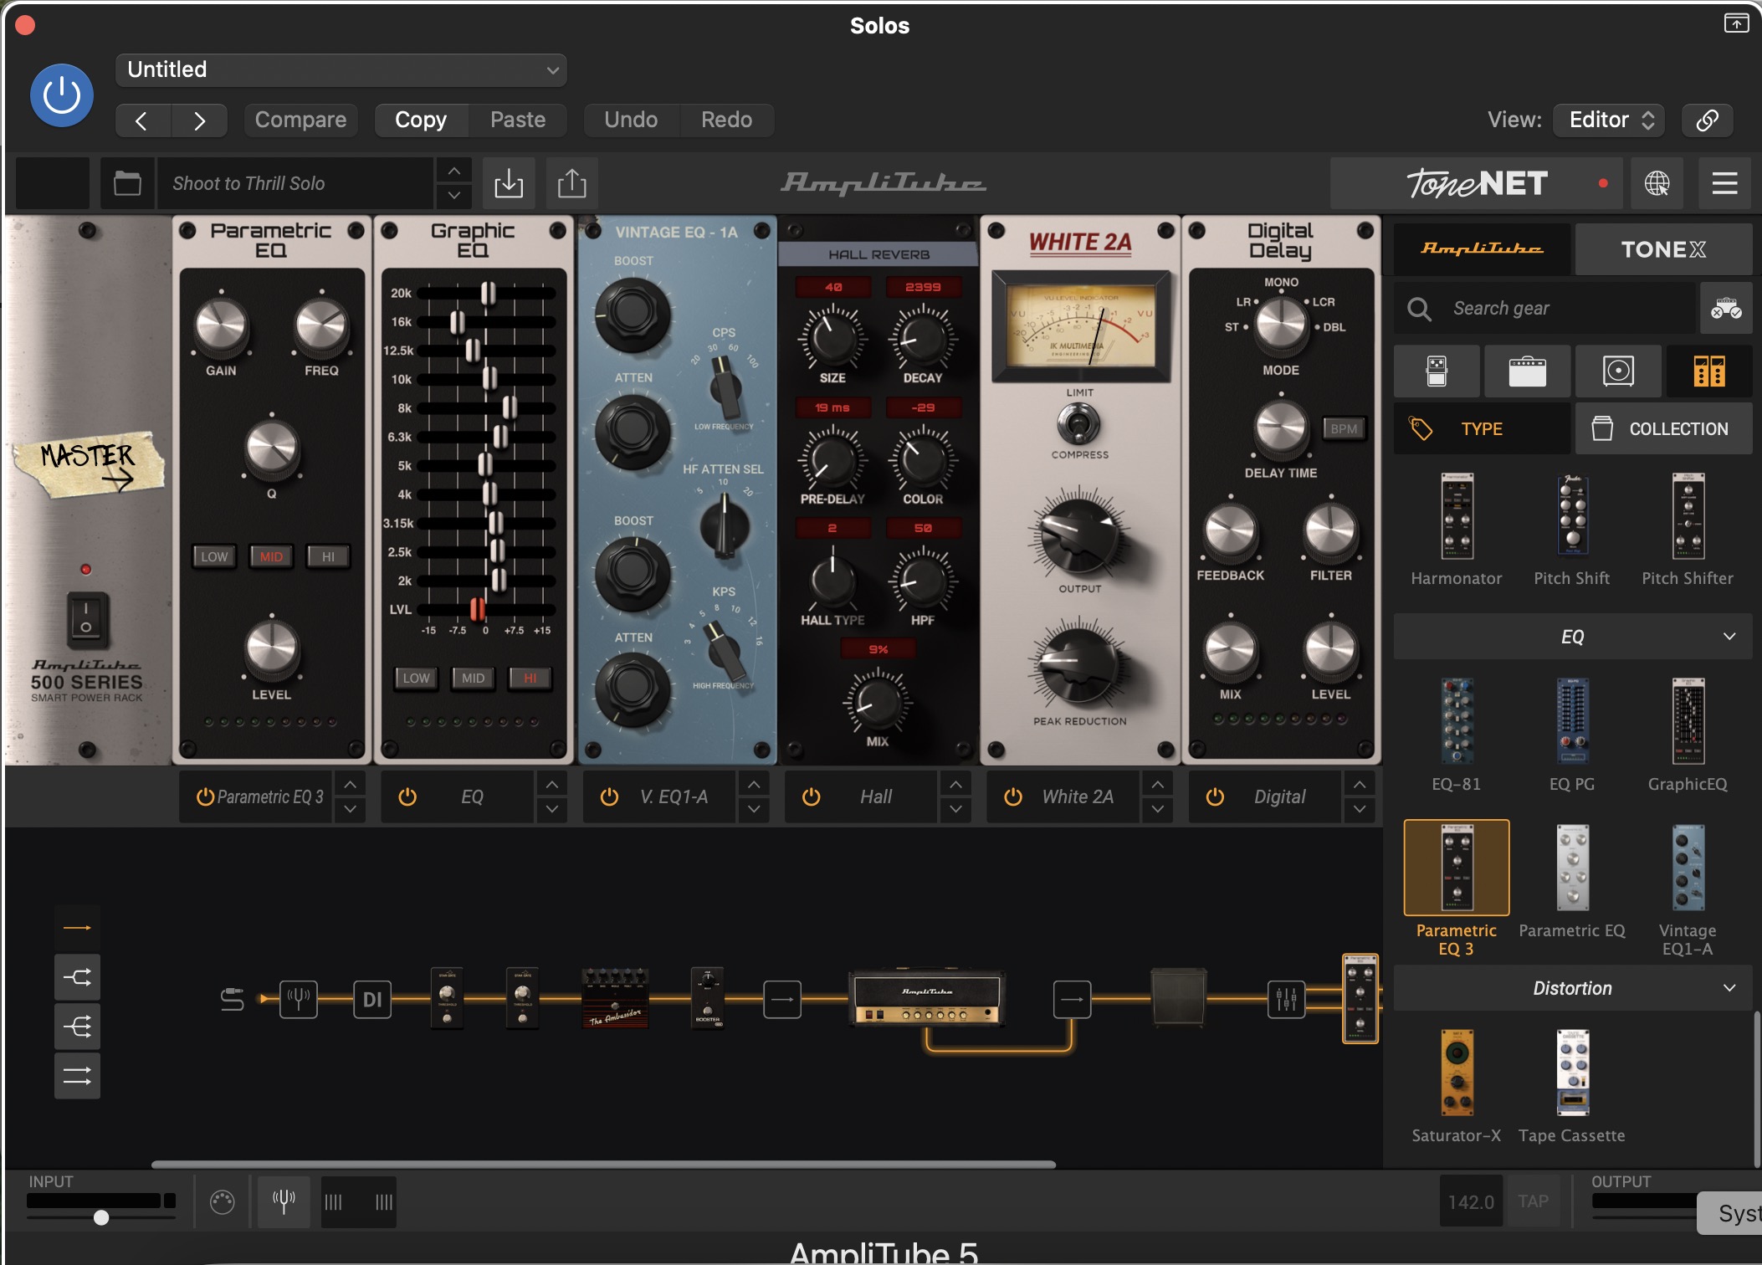Image resolution: width=1762 pixels, height=1265 pixels.
Task: Select the amplifier gear category icon
Action: [x=1527, y=371]
